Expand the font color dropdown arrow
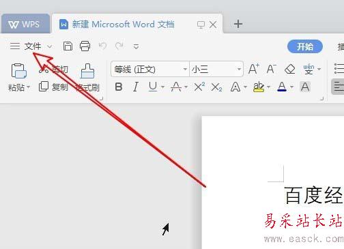The height and width of the screenshot is (249, 344). pyautogui.click(x=291, y=87)
